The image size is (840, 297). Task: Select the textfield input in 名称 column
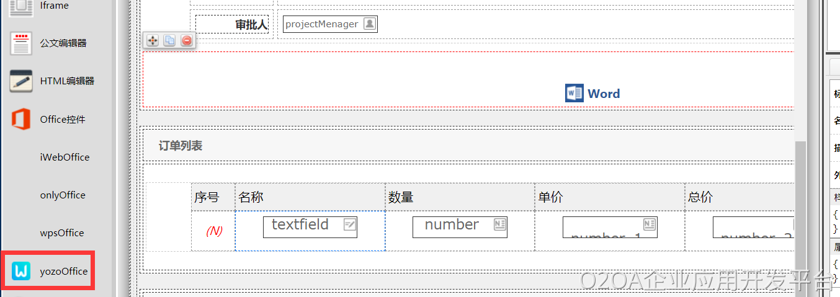310,226
